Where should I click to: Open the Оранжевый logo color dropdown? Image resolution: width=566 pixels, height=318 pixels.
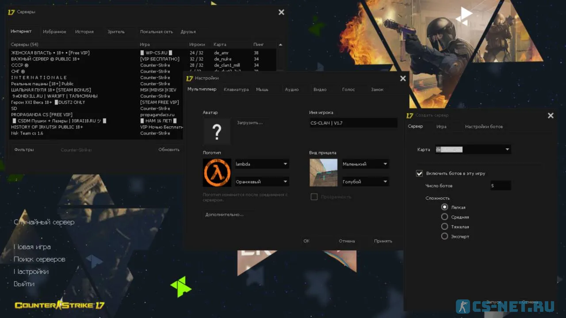(262, 182)
